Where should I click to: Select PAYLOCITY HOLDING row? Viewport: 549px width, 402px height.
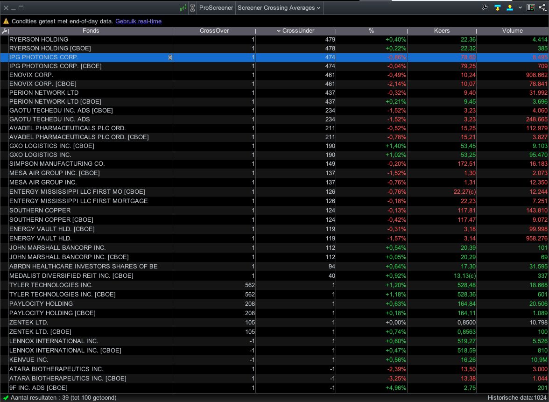(274, 304)
